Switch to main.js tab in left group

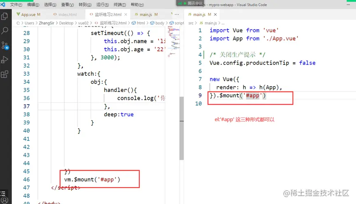(146, 14)
